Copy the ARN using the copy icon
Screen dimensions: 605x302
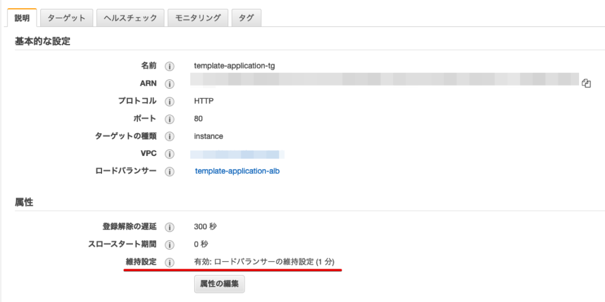[x=586, y=83]
